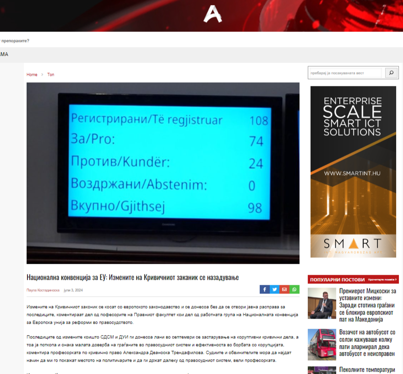Click the site logo in the header
The image size is (403, 374).
212,15
